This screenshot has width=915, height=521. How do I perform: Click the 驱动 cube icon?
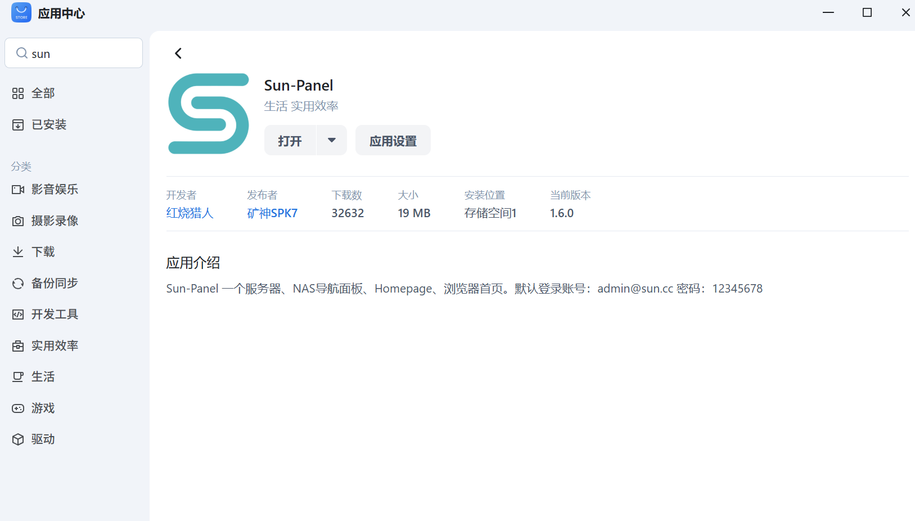tap(18, 439)
